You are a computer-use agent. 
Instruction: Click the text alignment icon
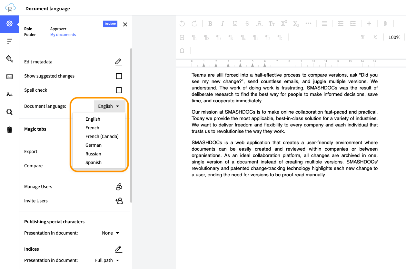point(325,23)
